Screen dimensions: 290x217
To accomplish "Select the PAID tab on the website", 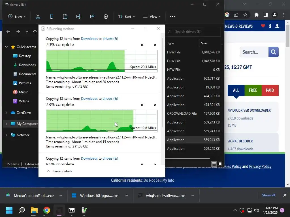I will (270, 90).
